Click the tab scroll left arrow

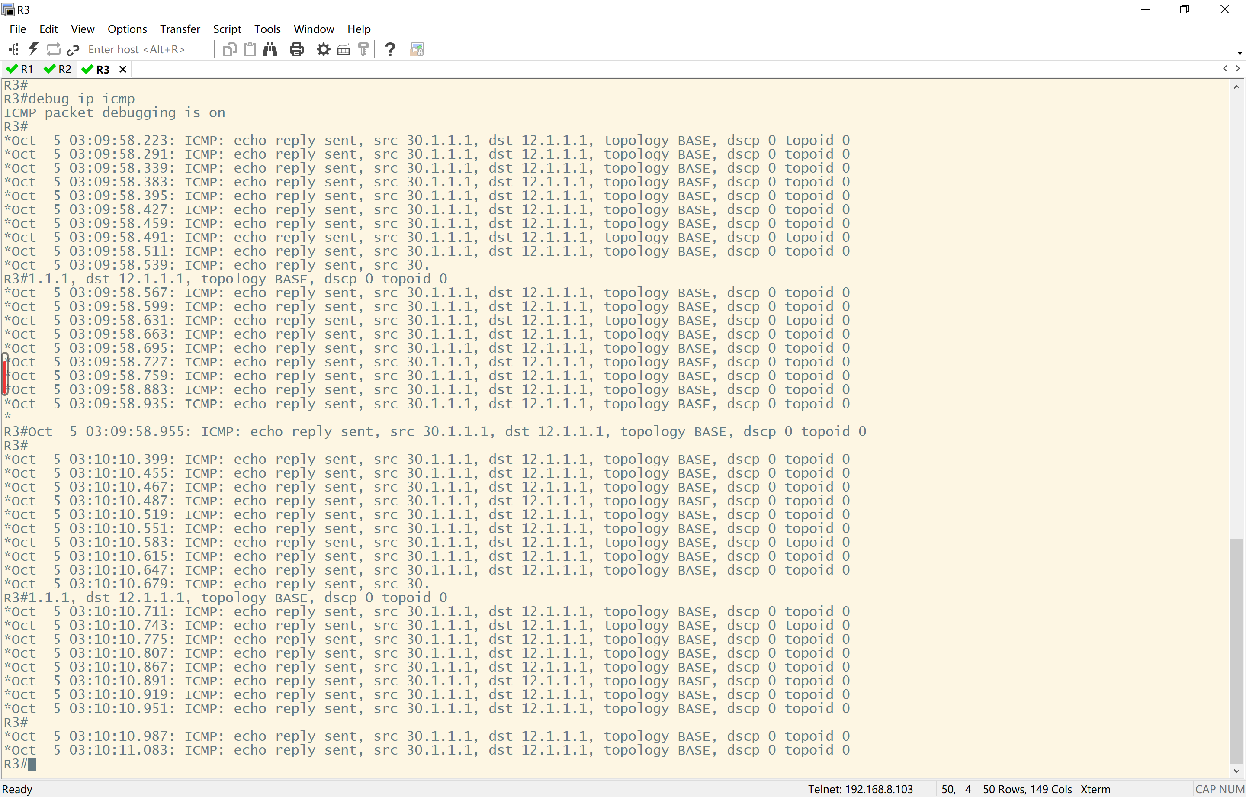coord(1225,68)
